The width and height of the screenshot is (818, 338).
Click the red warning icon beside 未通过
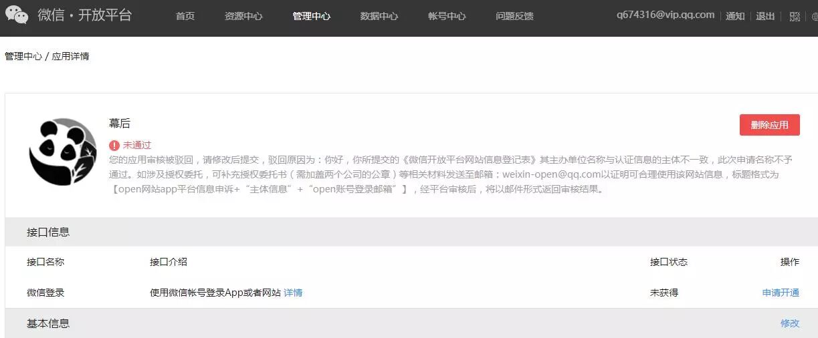pyautogui.click(x=114, y=145)
